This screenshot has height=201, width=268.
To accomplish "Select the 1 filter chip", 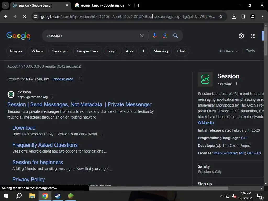I will coord(143,51).
